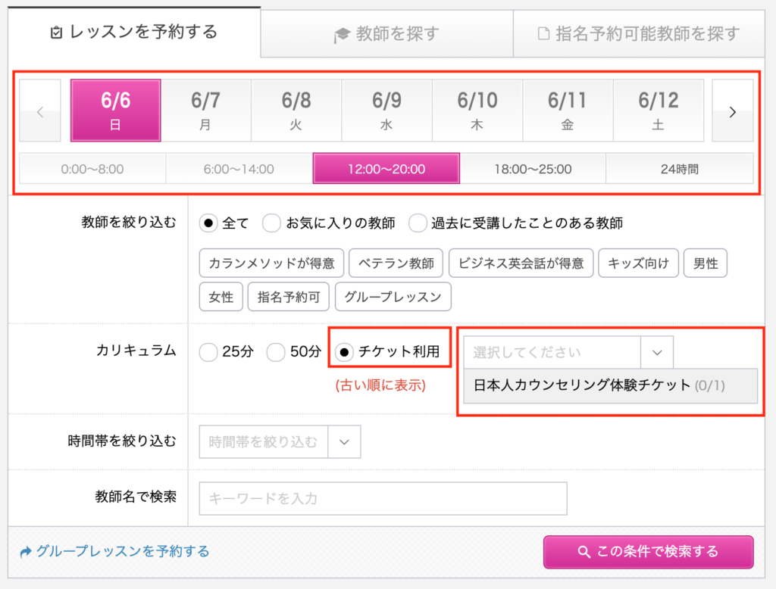Image resolution: width=776 pixels, height=589 pixels.
Task: Toggle the 指名予約可 filter tag
Action: pyautogui.click(x=289, y=297)
